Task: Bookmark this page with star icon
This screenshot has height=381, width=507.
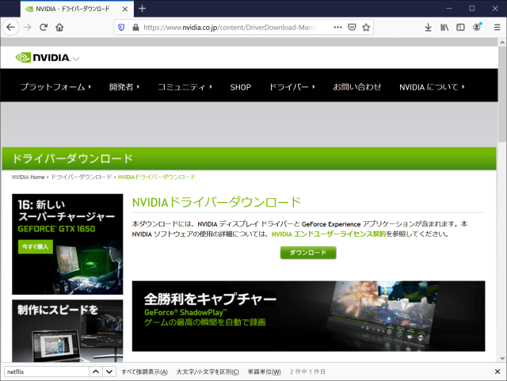Action: (x=366, y=27)
